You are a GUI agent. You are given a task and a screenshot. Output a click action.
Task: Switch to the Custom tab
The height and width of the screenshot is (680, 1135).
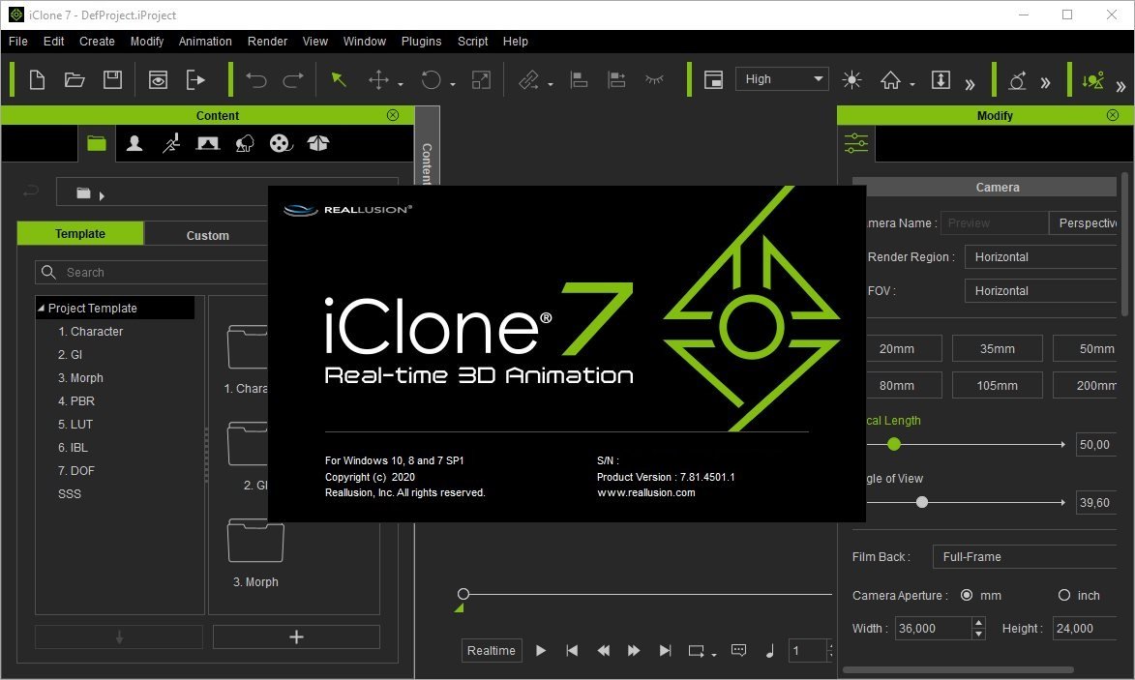tap(207, 235)
